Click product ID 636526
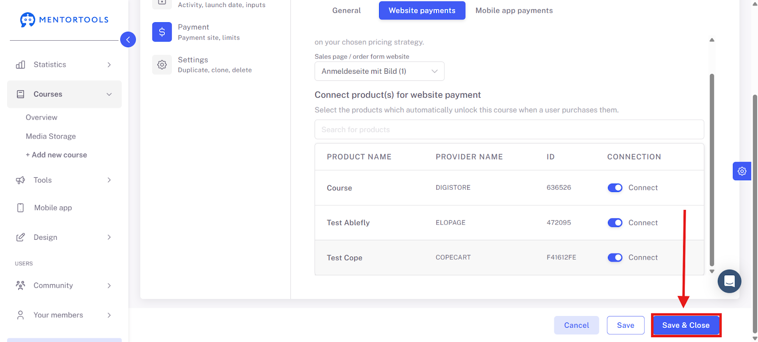Screen dimensions: 758x342 [x=559, y=188]
